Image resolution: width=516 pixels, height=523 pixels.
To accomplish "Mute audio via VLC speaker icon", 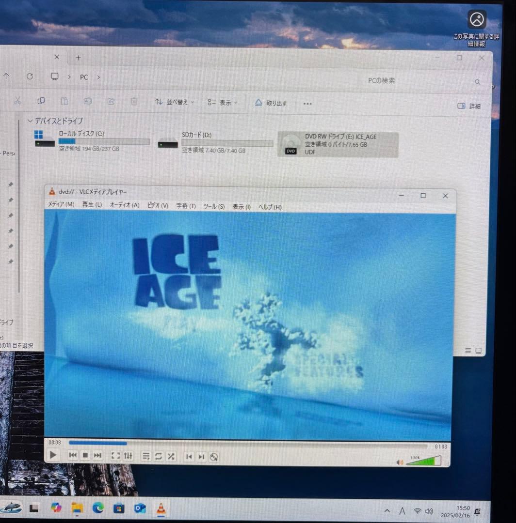I will click(400, 462).
